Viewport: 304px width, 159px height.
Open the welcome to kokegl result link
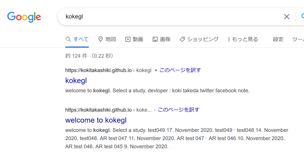pyautogui.click(x=96, y=120)
